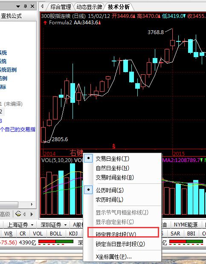Click the 2015 axis year label
The image size is (206, 264).
pos(179,154)
